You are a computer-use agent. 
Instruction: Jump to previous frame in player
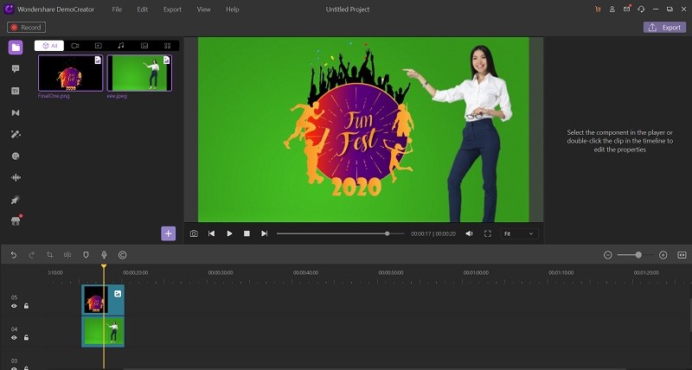click(x=211, y=233)
